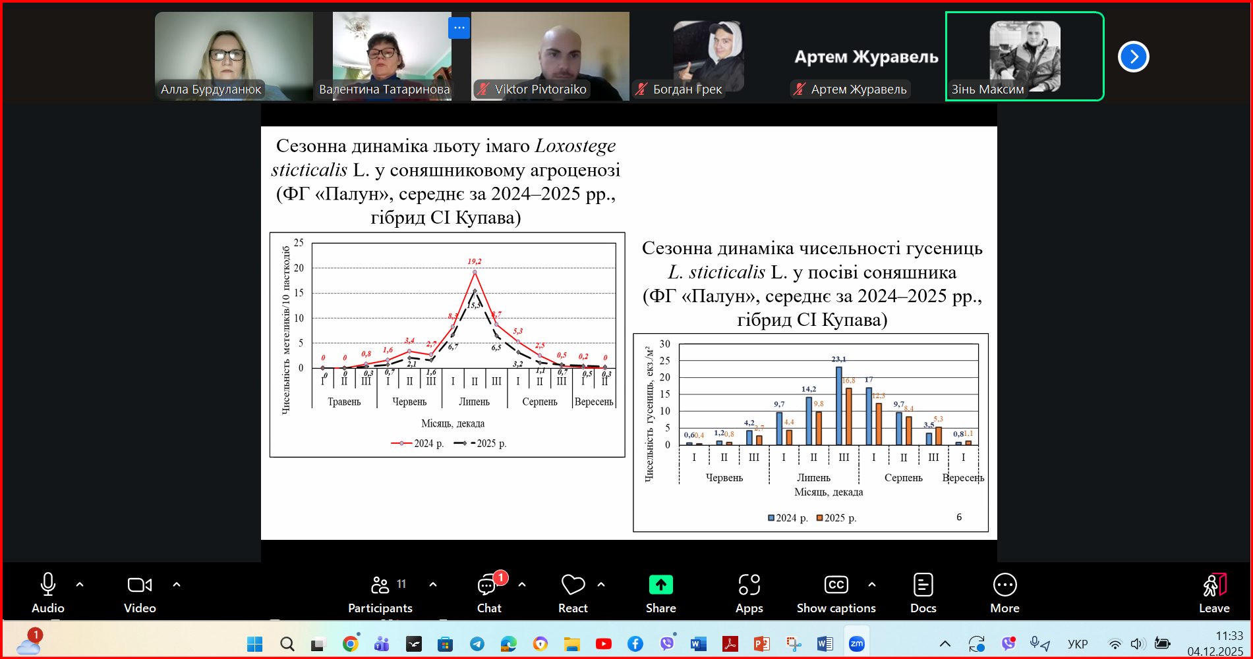Viewport: 1253px width, 659px height.
Task: Expand the options arrow next to Participants
Action: [433, 585]
